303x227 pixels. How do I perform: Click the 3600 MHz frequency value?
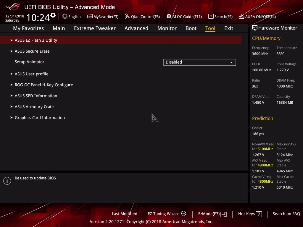[x=260, y=54]
